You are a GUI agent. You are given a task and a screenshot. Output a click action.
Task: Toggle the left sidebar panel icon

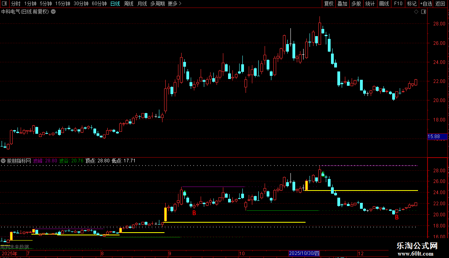(4, 4)
